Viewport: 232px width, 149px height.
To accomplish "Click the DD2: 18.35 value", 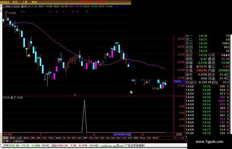I will (60, 6).
